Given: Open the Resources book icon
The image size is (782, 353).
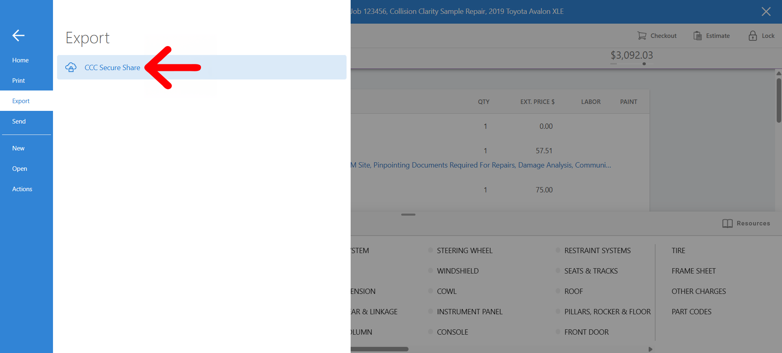Looking at the screenshot, I should (x=727, y=223).
